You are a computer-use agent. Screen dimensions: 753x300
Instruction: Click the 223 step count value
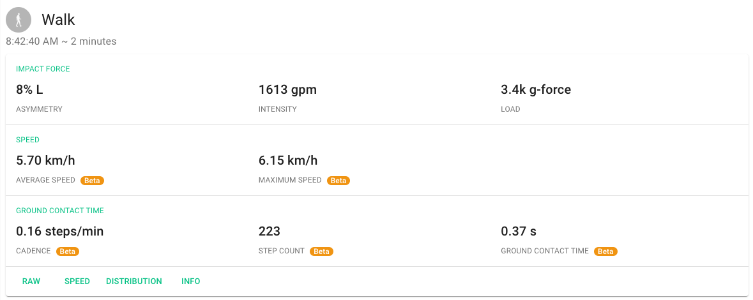tap(270, 231)
